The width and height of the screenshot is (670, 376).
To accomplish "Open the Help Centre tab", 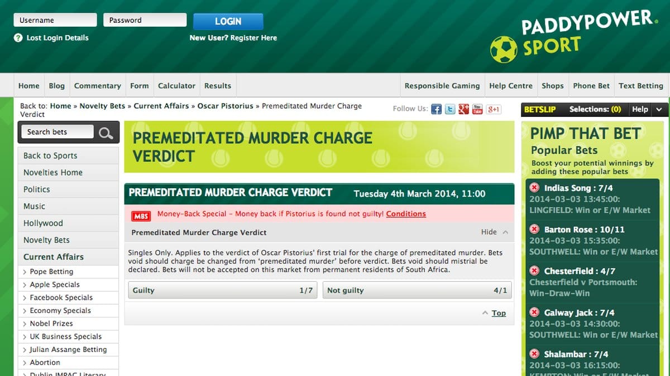I will coord(511,86).
